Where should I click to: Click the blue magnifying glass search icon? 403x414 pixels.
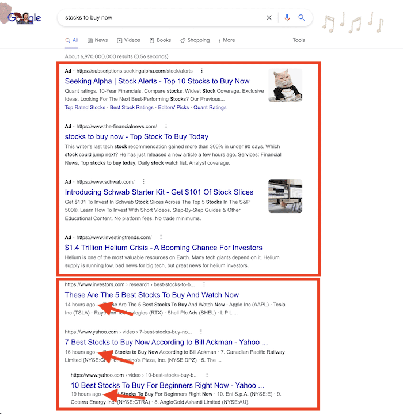[x=302, y=18]
